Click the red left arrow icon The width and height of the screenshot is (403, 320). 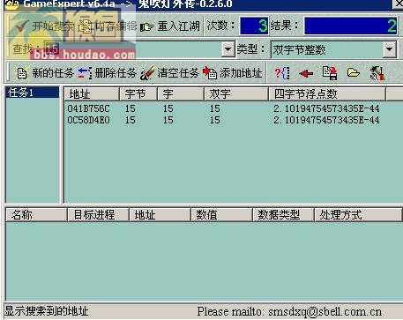pyautogui.click(x=306, y=73)
